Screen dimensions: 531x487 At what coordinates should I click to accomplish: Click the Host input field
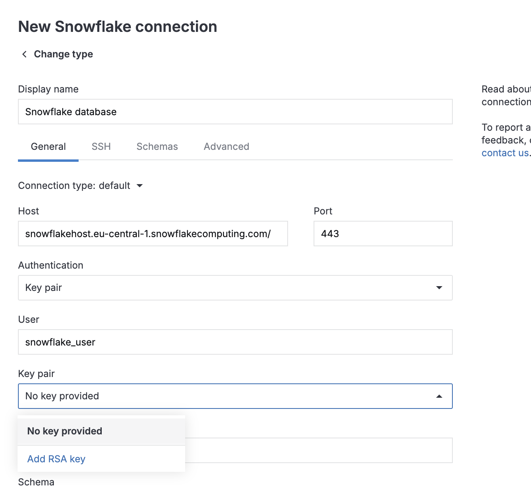153,234
